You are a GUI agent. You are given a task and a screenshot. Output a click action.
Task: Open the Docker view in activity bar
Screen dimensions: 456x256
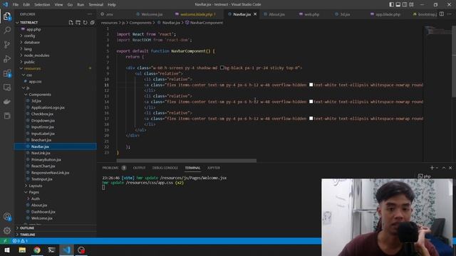click(7, 102)
